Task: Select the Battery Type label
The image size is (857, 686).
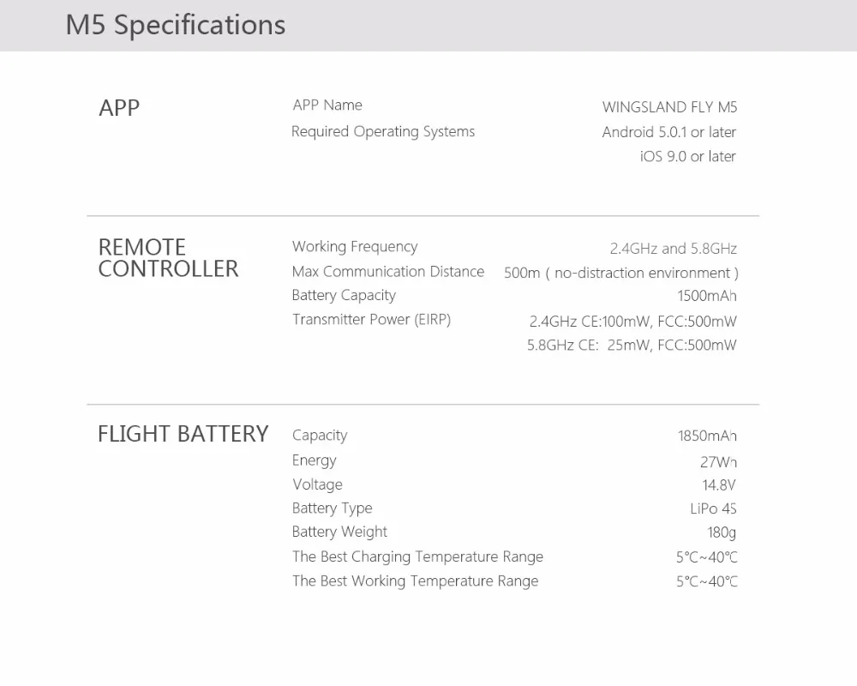Action: [332, 508]
